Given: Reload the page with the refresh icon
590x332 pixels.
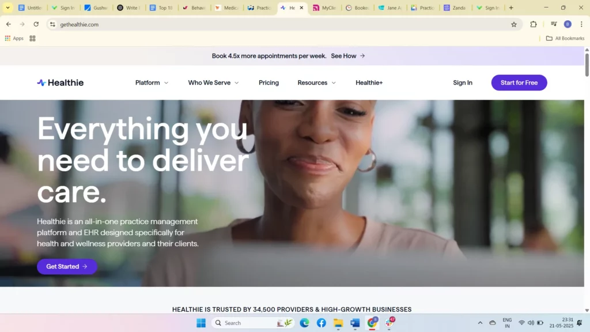Looking at the screenshot, I should [36, 24].
